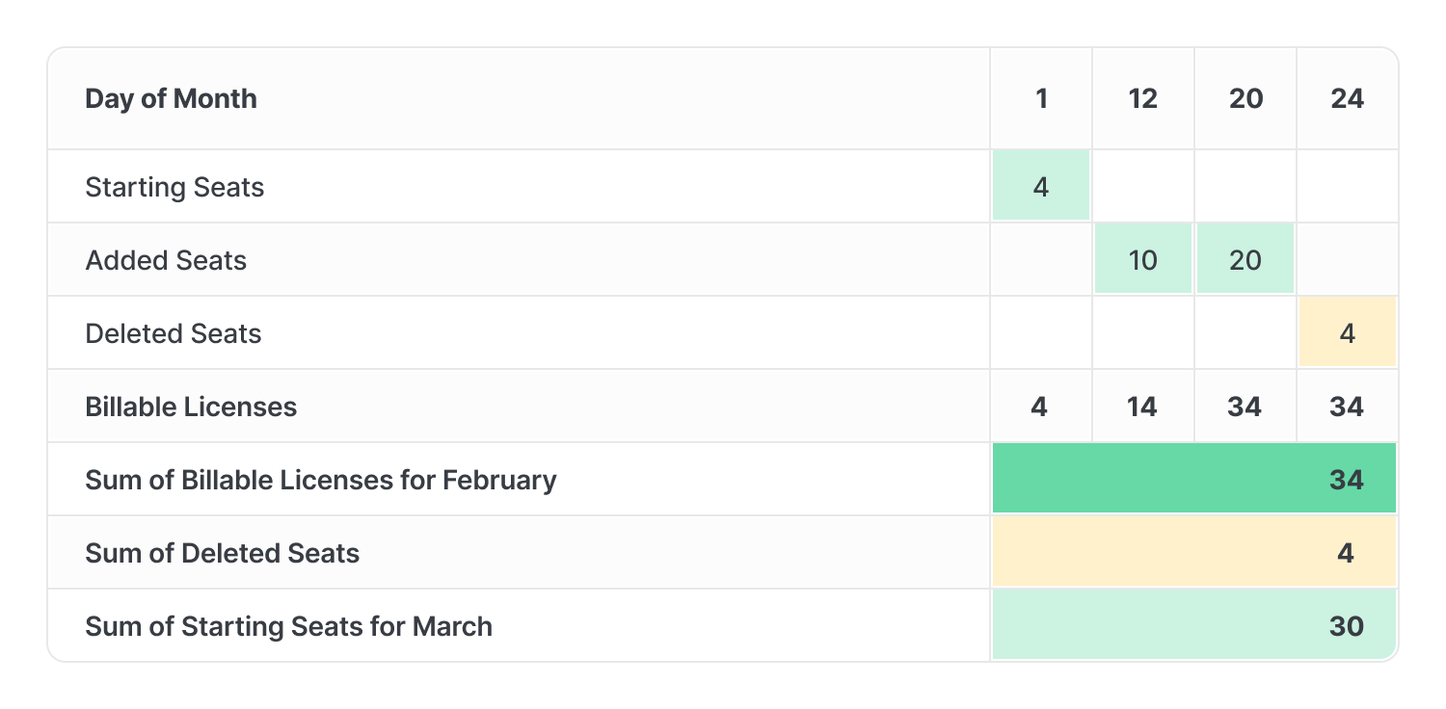Click the day 12 column header
This screenshot has width=1446, height=709.
click(x=1143, y=98)
